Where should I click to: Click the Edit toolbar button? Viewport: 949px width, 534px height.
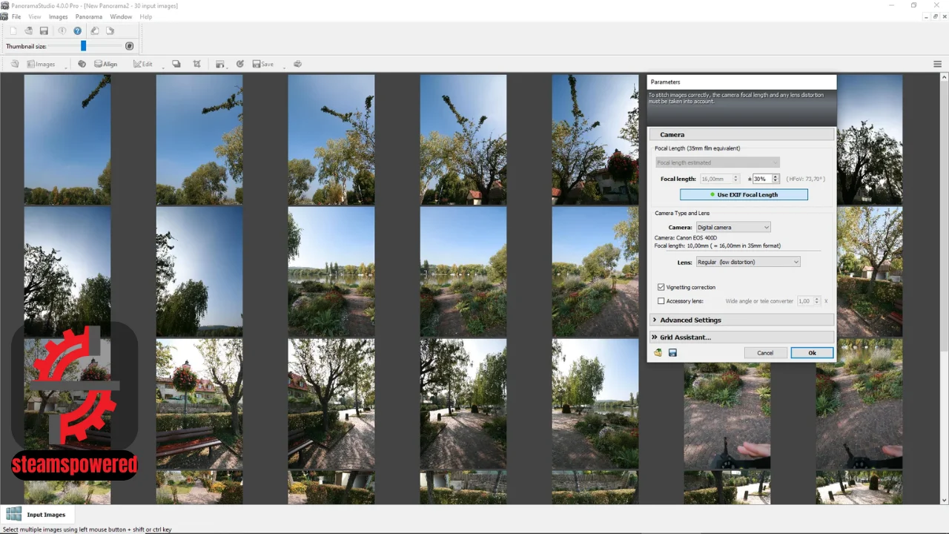coord(142,64)
